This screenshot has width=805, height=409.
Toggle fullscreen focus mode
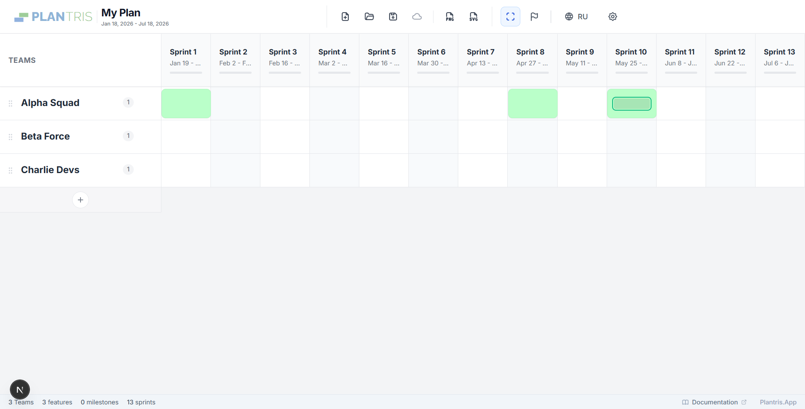point(510,17)
